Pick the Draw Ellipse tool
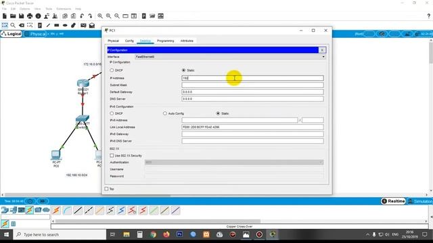This screenshot has height=243, width=433. (x=65, y=26)
